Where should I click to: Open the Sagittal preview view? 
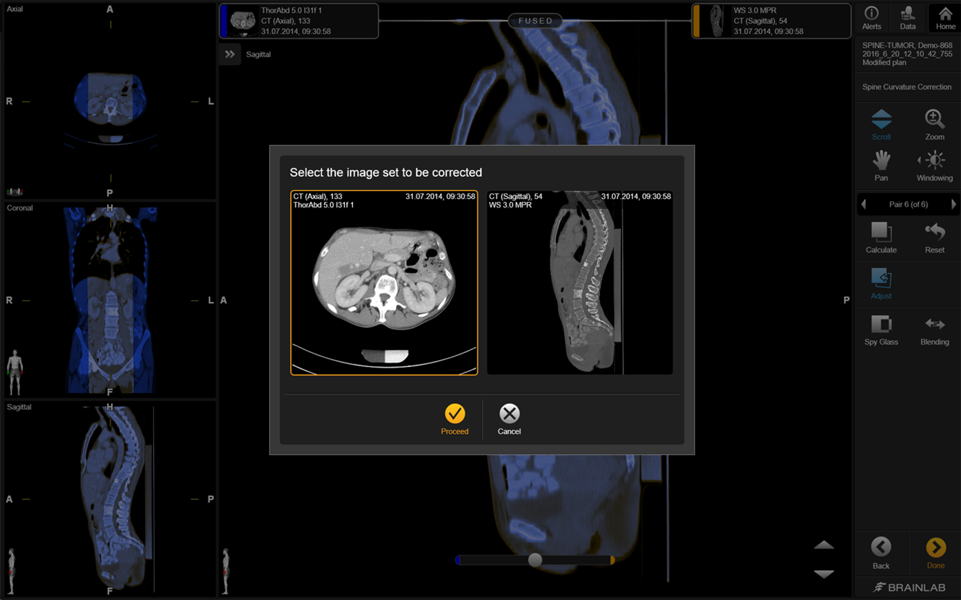pyautogui.click(x=110, y=499)
